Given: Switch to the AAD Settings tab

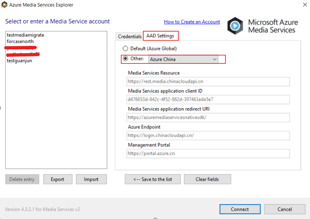Looking at the screenshot, I should tap(160, 36).
